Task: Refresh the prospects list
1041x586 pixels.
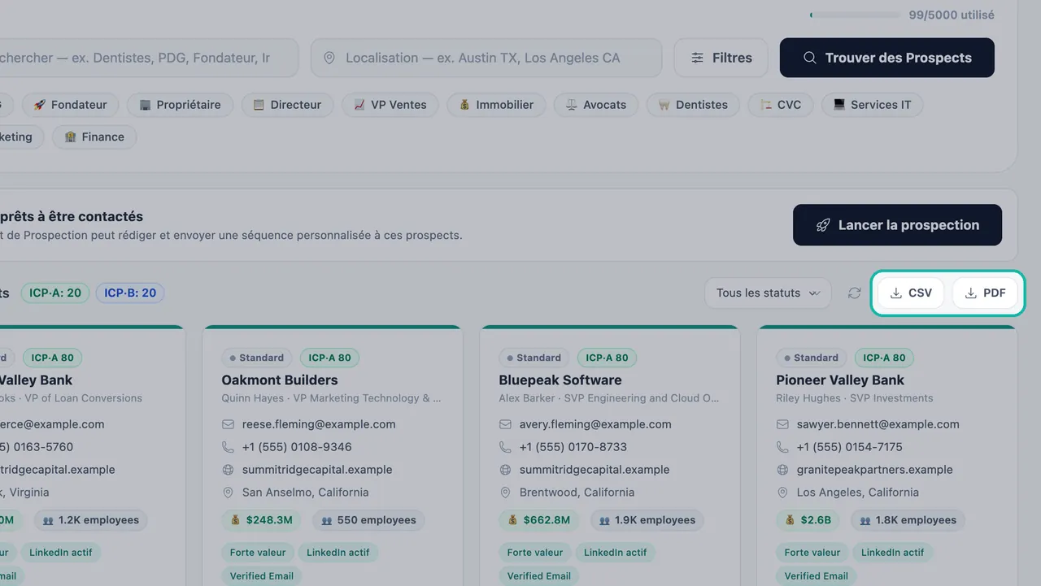Action: [854, 293]
